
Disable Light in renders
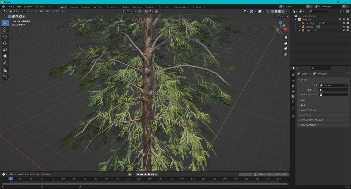coord(348,30)
